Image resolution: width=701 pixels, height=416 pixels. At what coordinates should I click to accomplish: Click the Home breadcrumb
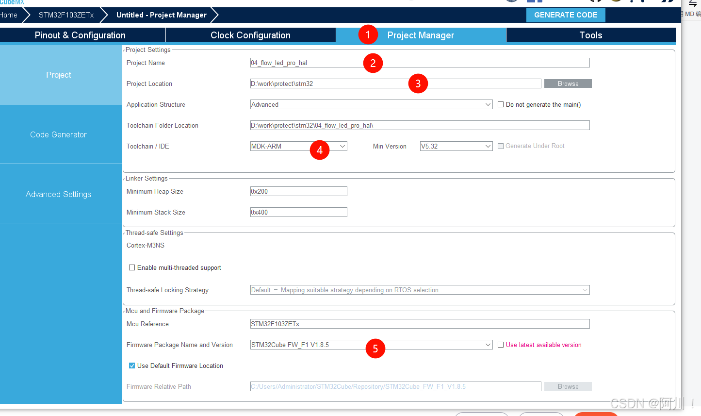click(x=9, y=15)
